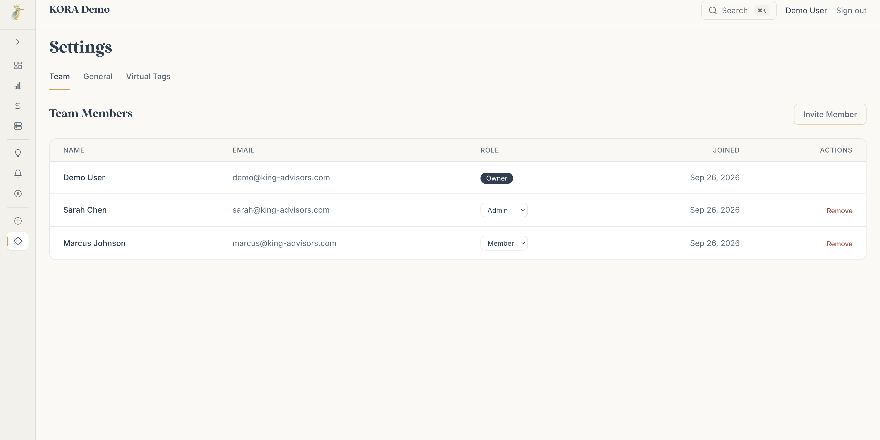Click the Owner badge for Demo User
Image resolution: width=880 pixels, height=440 pixels.
(x=496, y=178)
